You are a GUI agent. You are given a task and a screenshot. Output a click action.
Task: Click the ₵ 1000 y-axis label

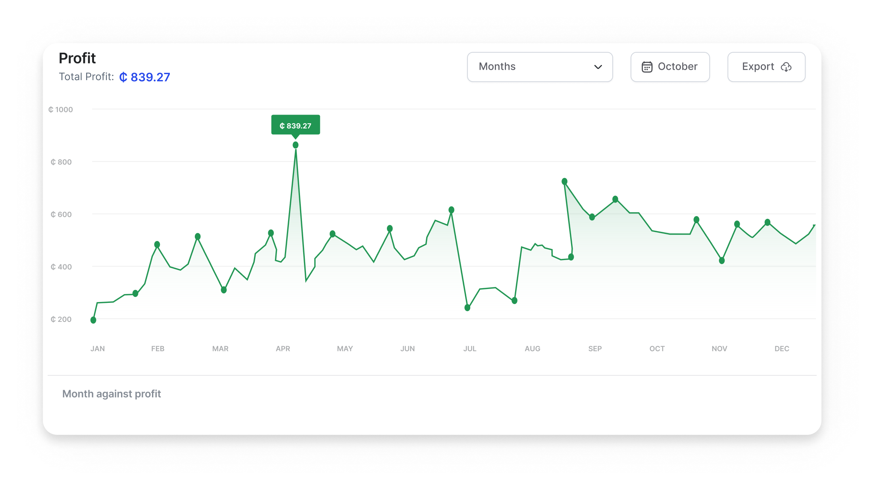61,109
